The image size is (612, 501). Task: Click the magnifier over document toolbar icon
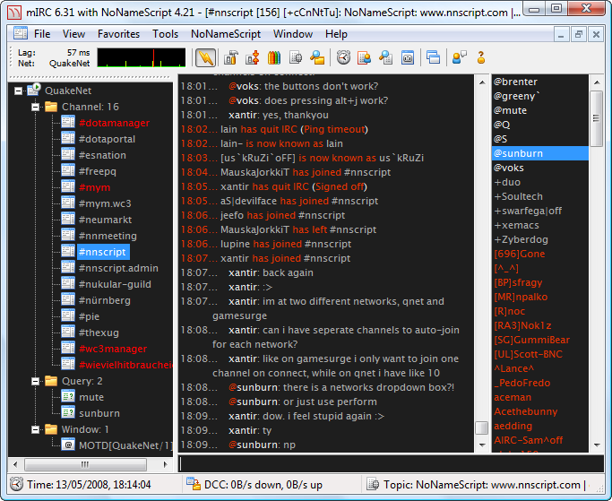coord(385,57)
